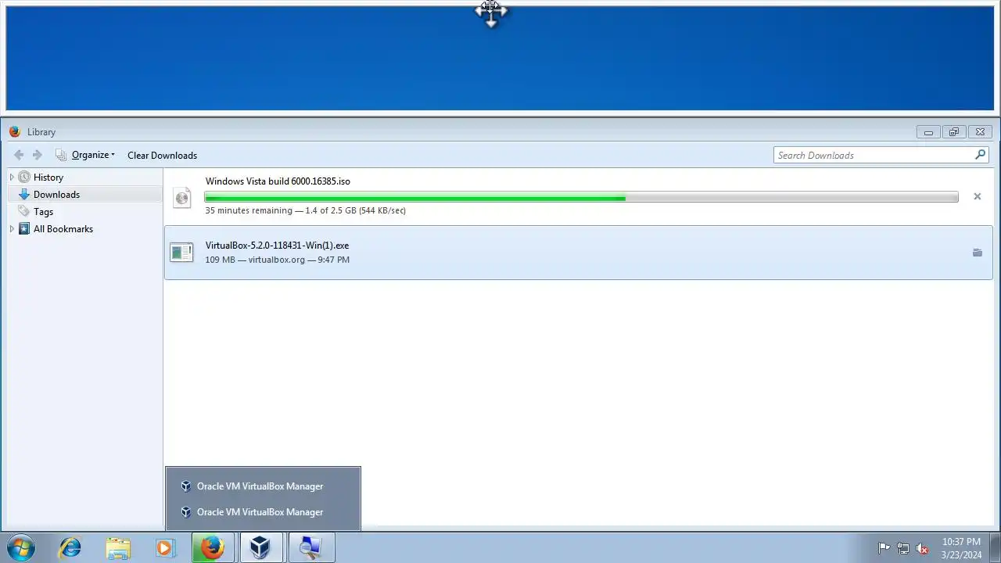Click Clear Downloads
This screenshot has height=563, width=1001.
(162, 155)
